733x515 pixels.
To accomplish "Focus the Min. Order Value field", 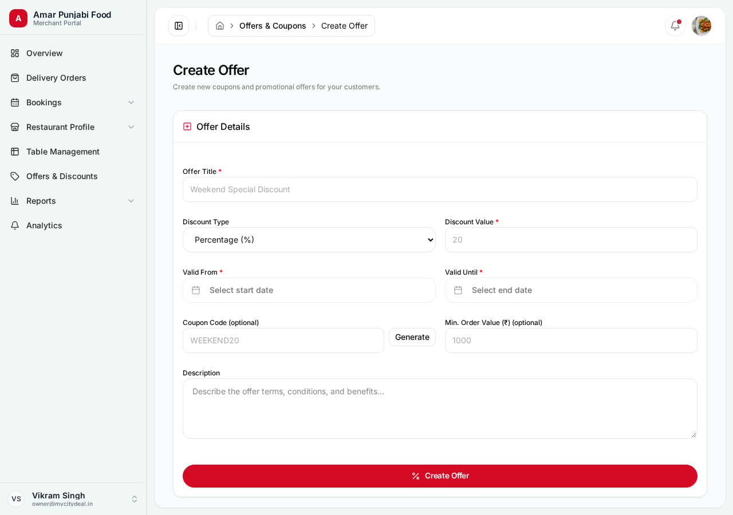I will (571, 340).
